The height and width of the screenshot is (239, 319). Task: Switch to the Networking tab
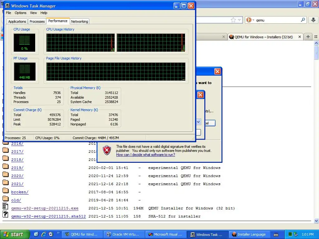click(x=79, y=21)
